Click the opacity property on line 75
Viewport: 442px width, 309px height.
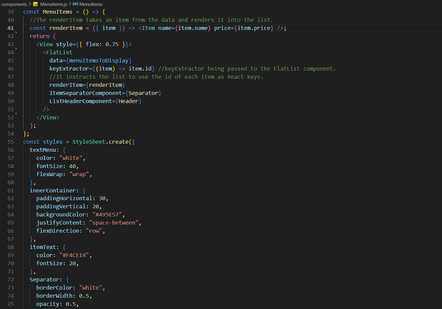pyautogui.click(x=48, y=304)
